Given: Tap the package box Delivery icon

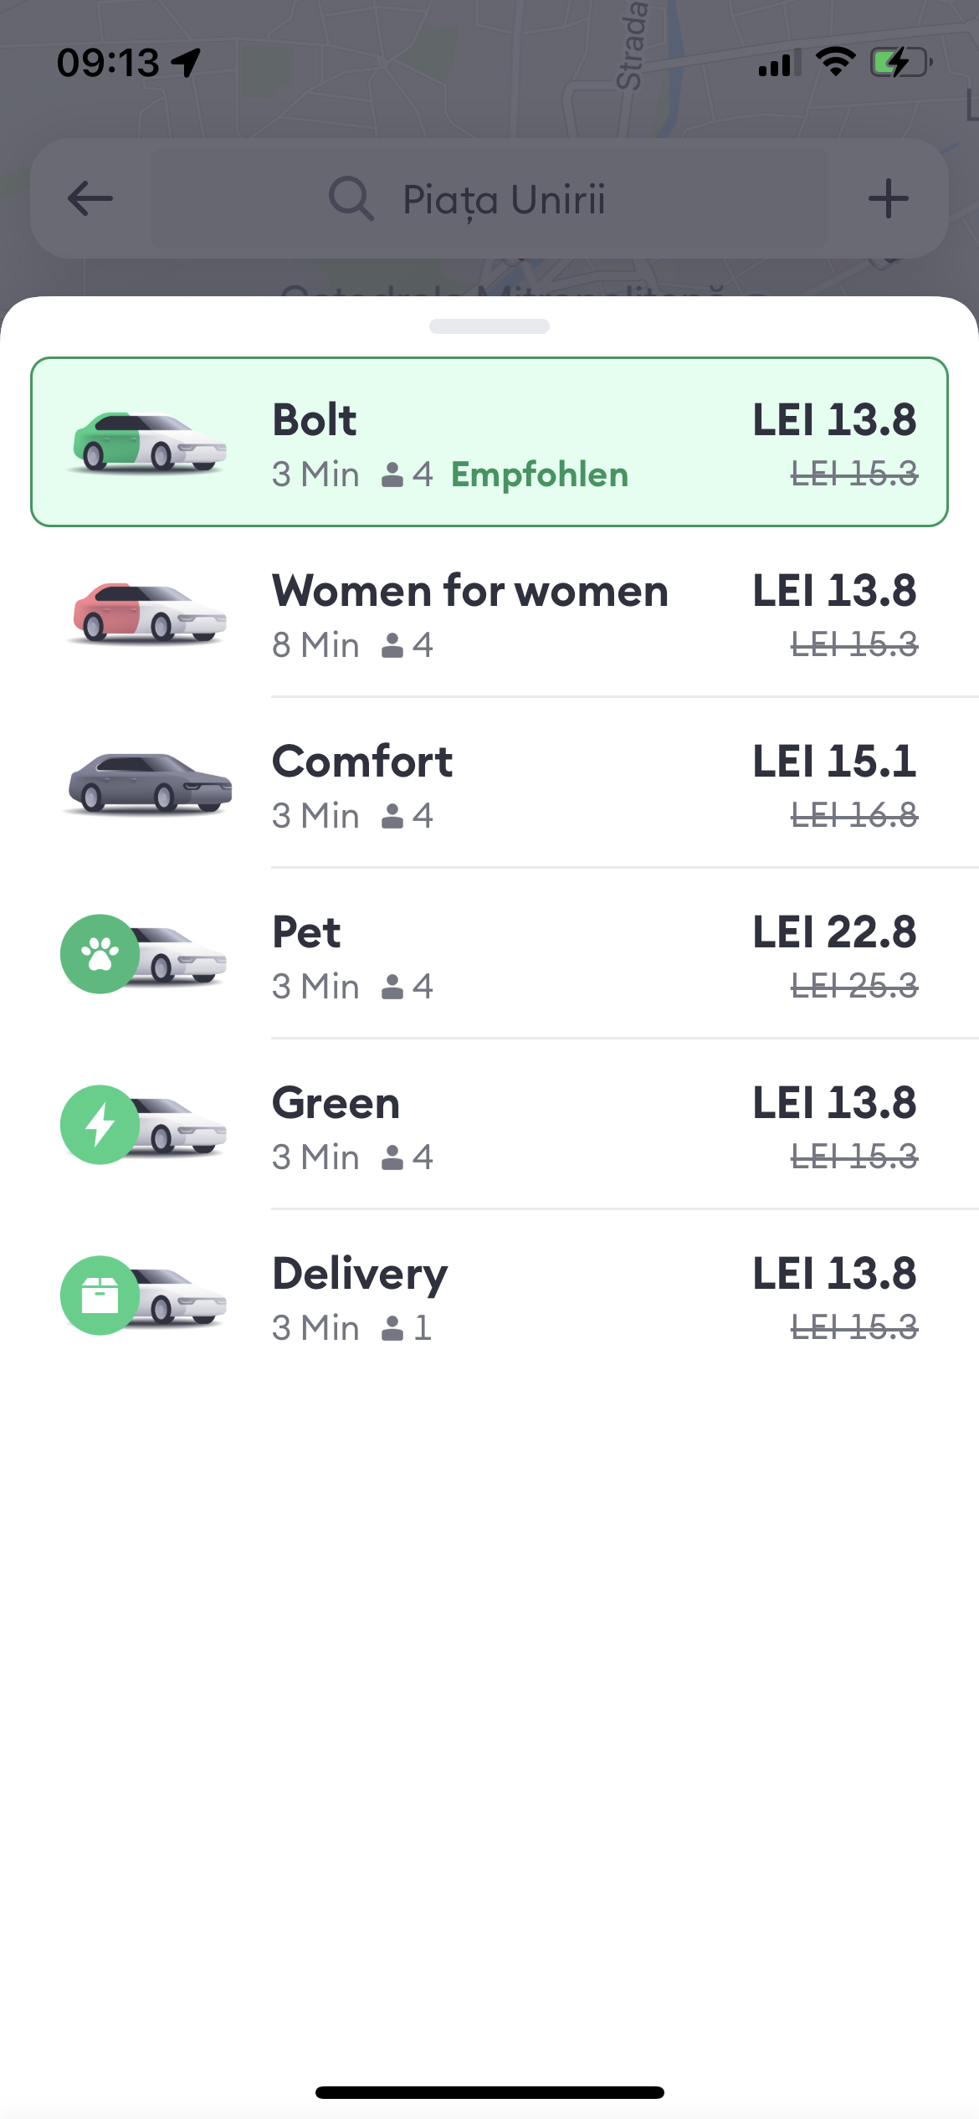Looking at the screenshot, I should click(100, 1296).
